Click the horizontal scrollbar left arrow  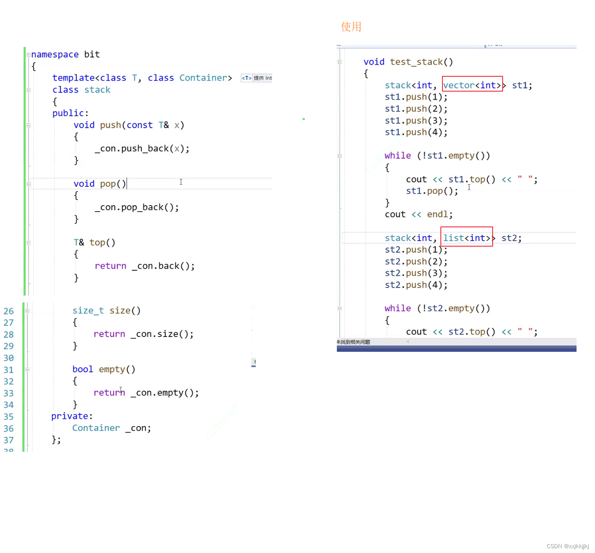coord(408,342)
